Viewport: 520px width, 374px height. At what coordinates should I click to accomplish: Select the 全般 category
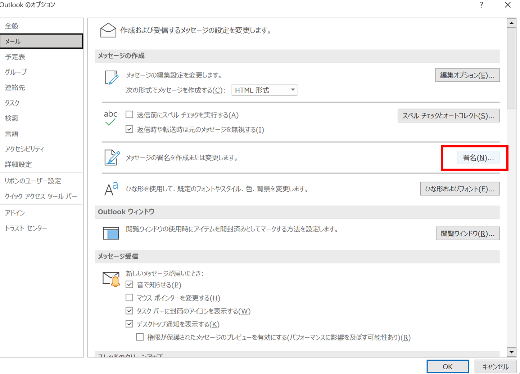pos(41,26)
